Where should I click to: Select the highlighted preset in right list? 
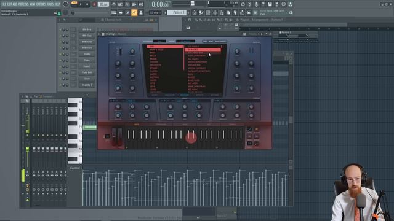point(203,50)
